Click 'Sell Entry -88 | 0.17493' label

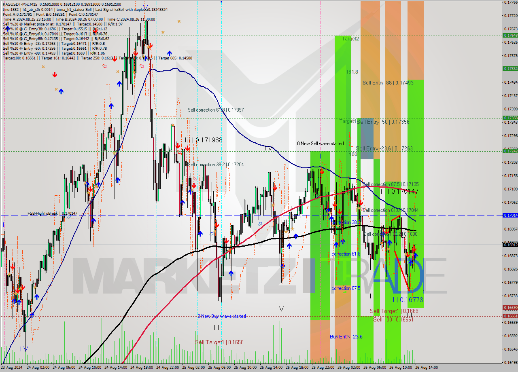click(x=388, y=83)
